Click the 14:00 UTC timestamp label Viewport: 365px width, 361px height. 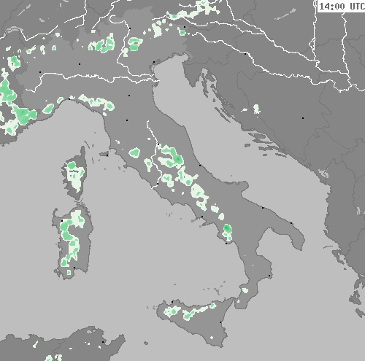[x=342, y=7]
